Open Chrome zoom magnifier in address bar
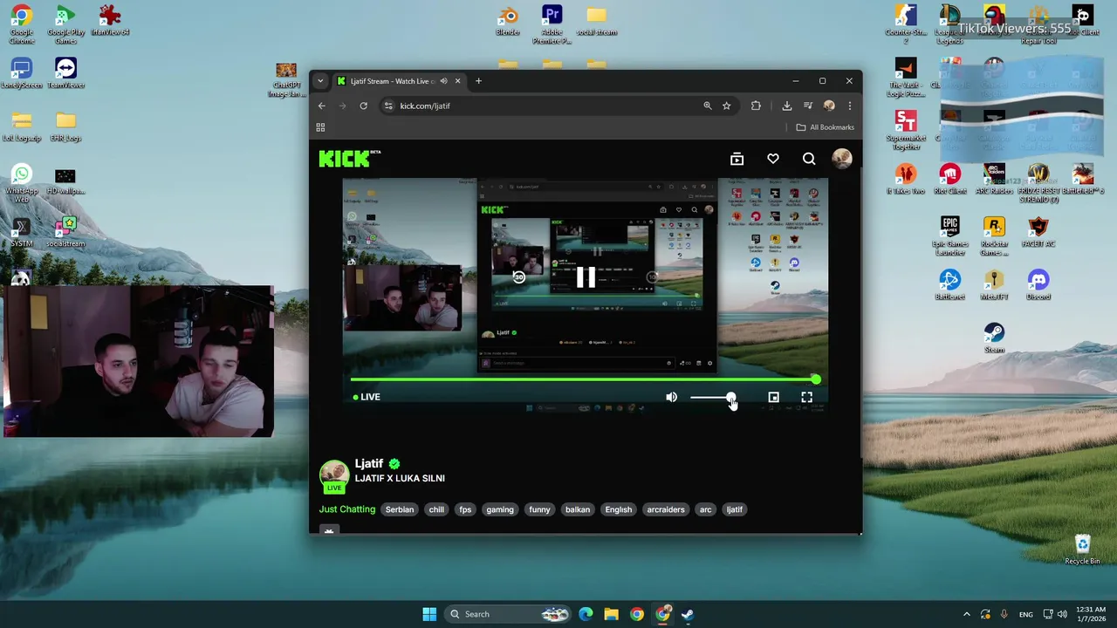The width and height of the screenshot is (1117, 628). point(708,106)
